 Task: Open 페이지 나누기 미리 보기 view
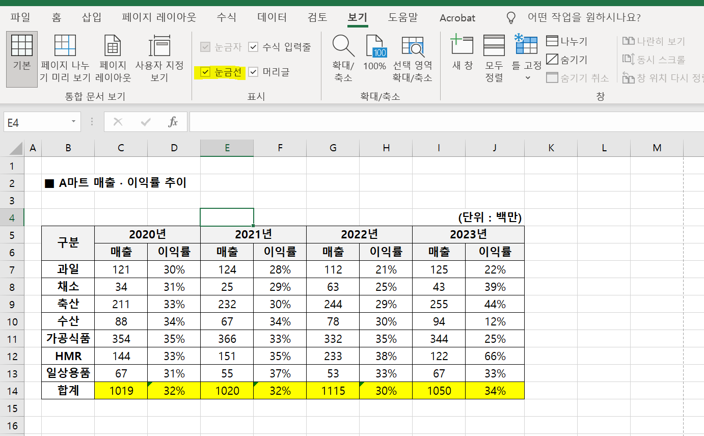pos(65,59)
